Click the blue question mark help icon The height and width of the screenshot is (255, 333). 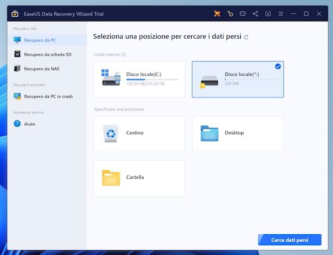(x=17, y=124)
